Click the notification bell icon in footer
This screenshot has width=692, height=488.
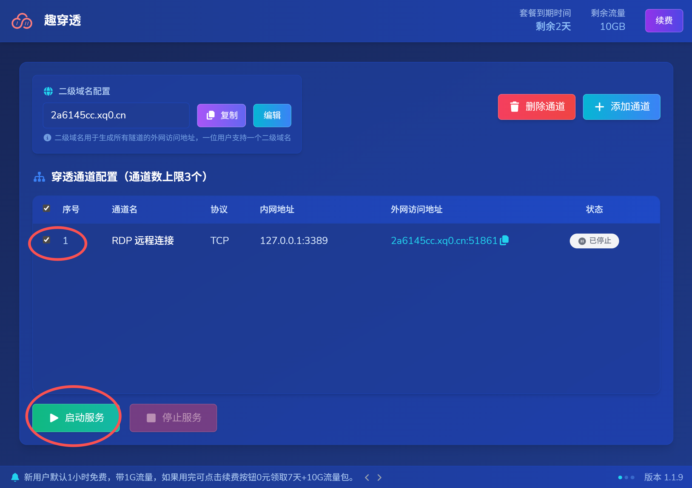coord(15,477)
